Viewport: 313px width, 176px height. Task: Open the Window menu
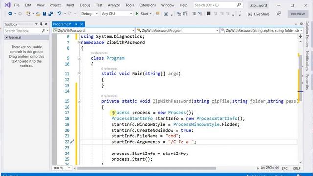pos(168,5)
